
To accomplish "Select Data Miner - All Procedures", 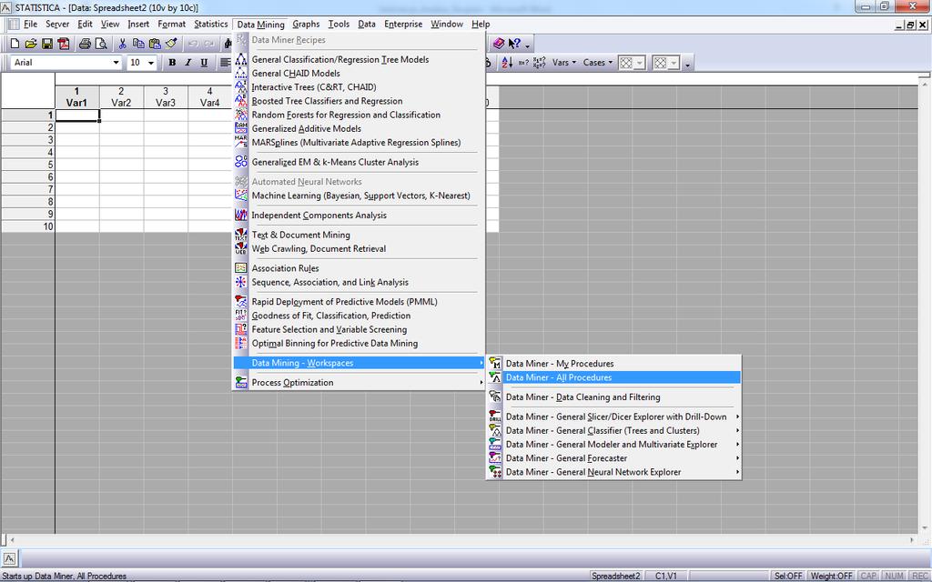I will (x=613, y=377).
